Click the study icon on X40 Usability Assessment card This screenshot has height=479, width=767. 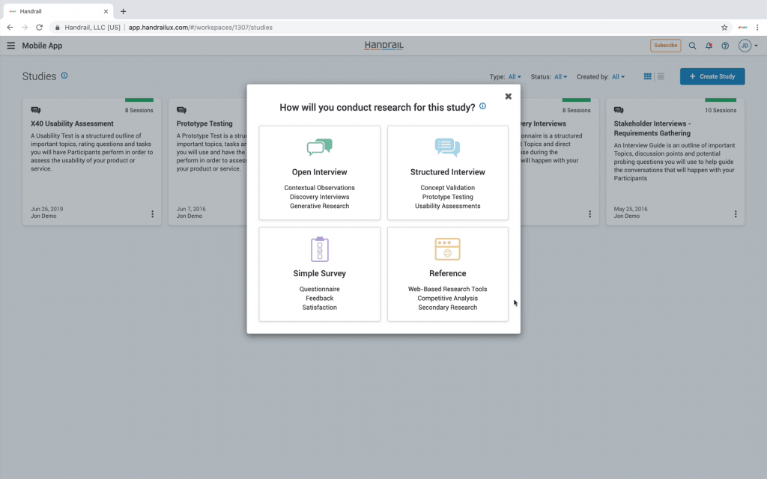[x=36, y=110]
